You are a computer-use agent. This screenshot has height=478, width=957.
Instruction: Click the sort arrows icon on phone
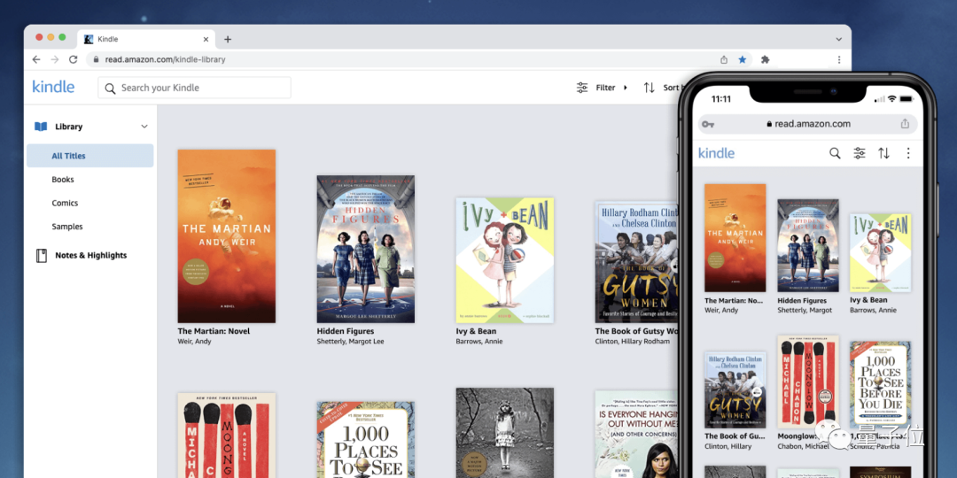(x=883, y=153)
